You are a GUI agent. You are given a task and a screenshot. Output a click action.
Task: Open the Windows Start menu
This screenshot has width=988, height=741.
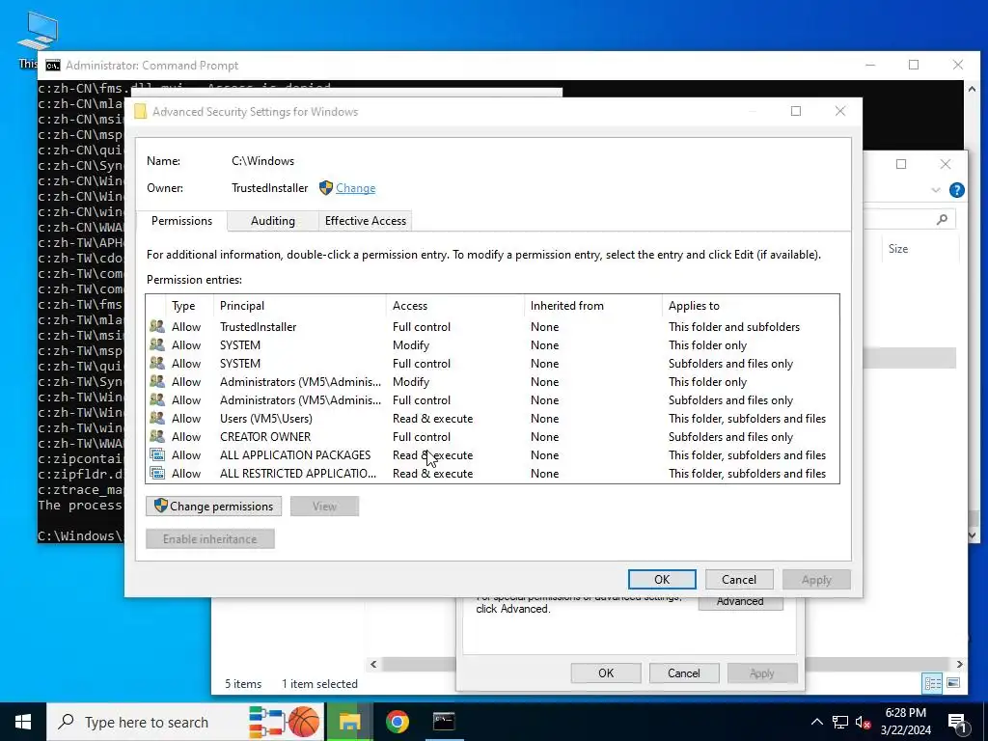pos(23,722)
